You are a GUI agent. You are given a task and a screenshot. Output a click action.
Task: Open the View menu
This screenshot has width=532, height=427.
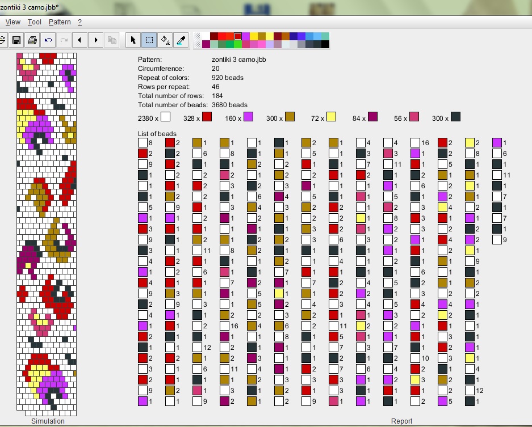coord(12,22)
